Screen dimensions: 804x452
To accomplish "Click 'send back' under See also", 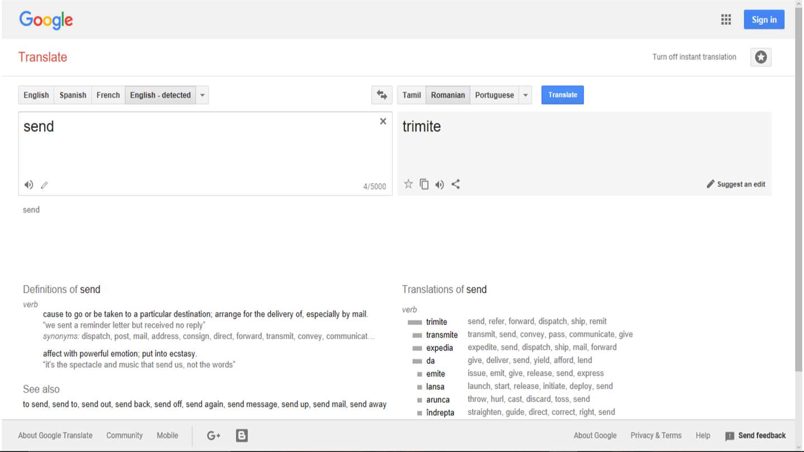I will (x=133, y=404).
